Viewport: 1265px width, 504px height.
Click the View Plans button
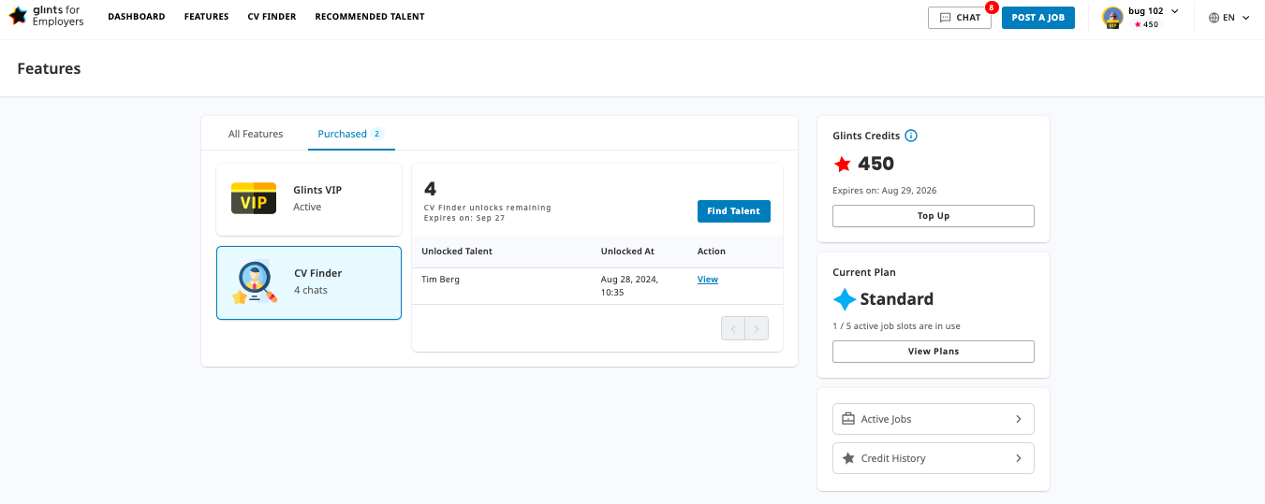[934, 352]
